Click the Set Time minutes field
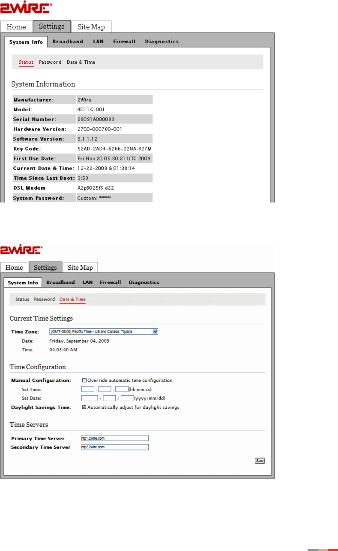The image size is (338, 551). (105, 389)
